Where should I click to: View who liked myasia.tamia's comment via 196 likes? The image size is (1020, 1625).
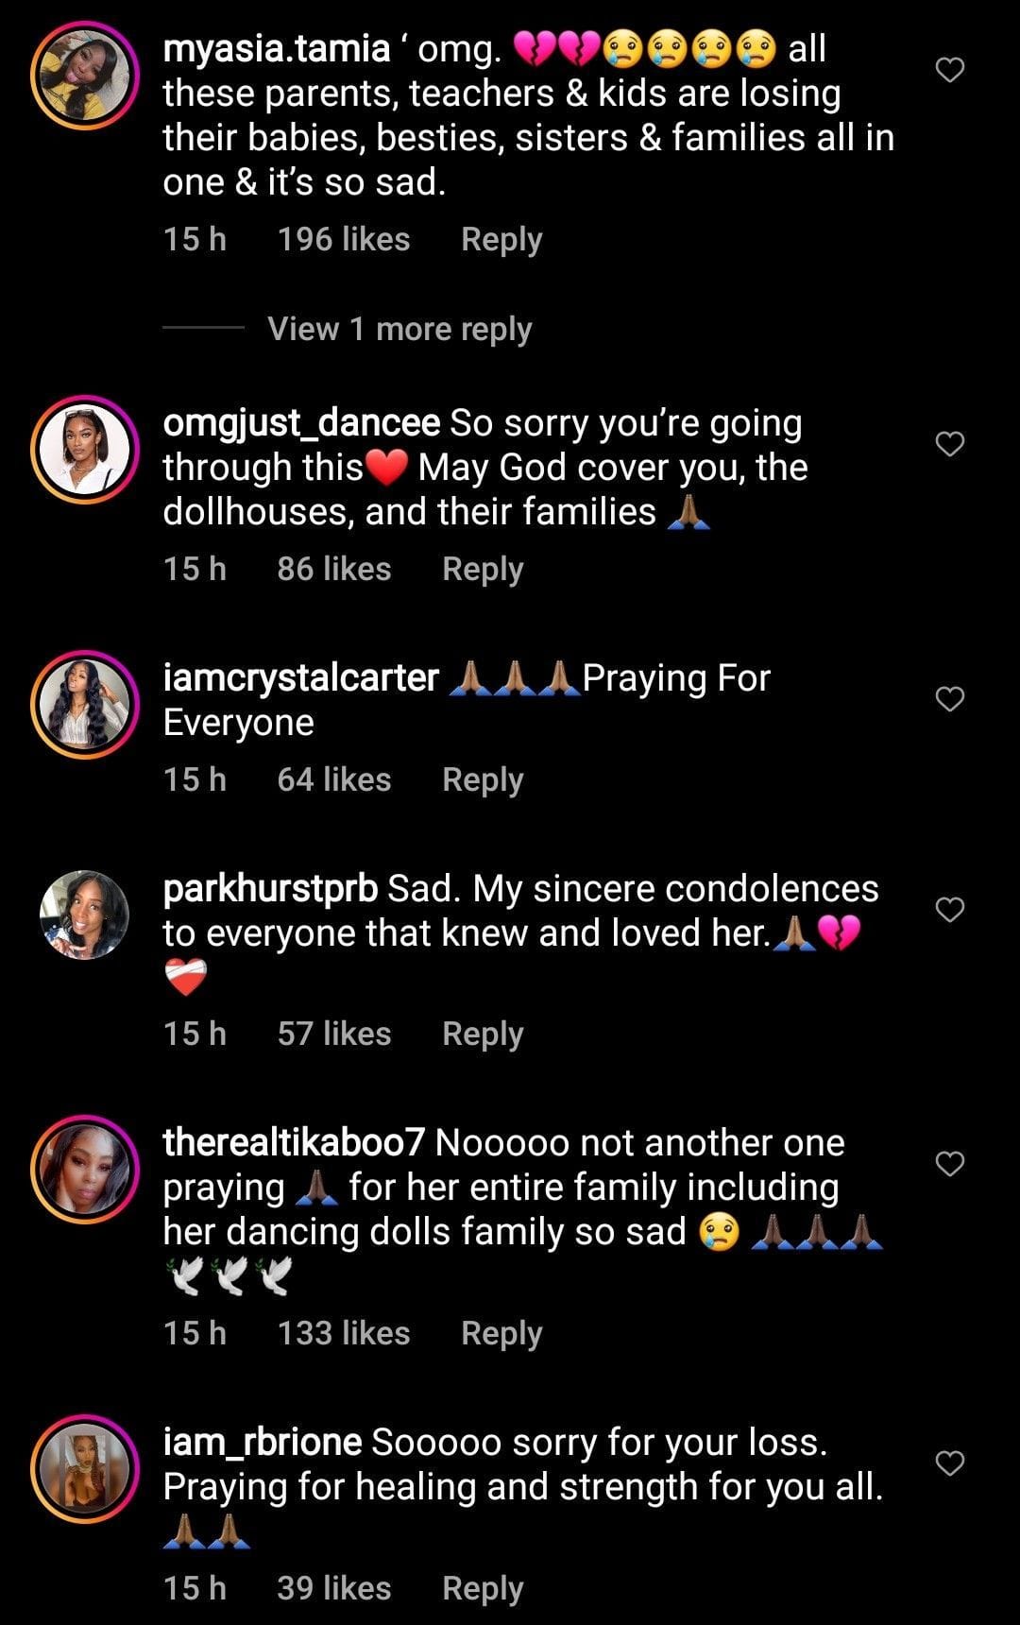point(342,239)
